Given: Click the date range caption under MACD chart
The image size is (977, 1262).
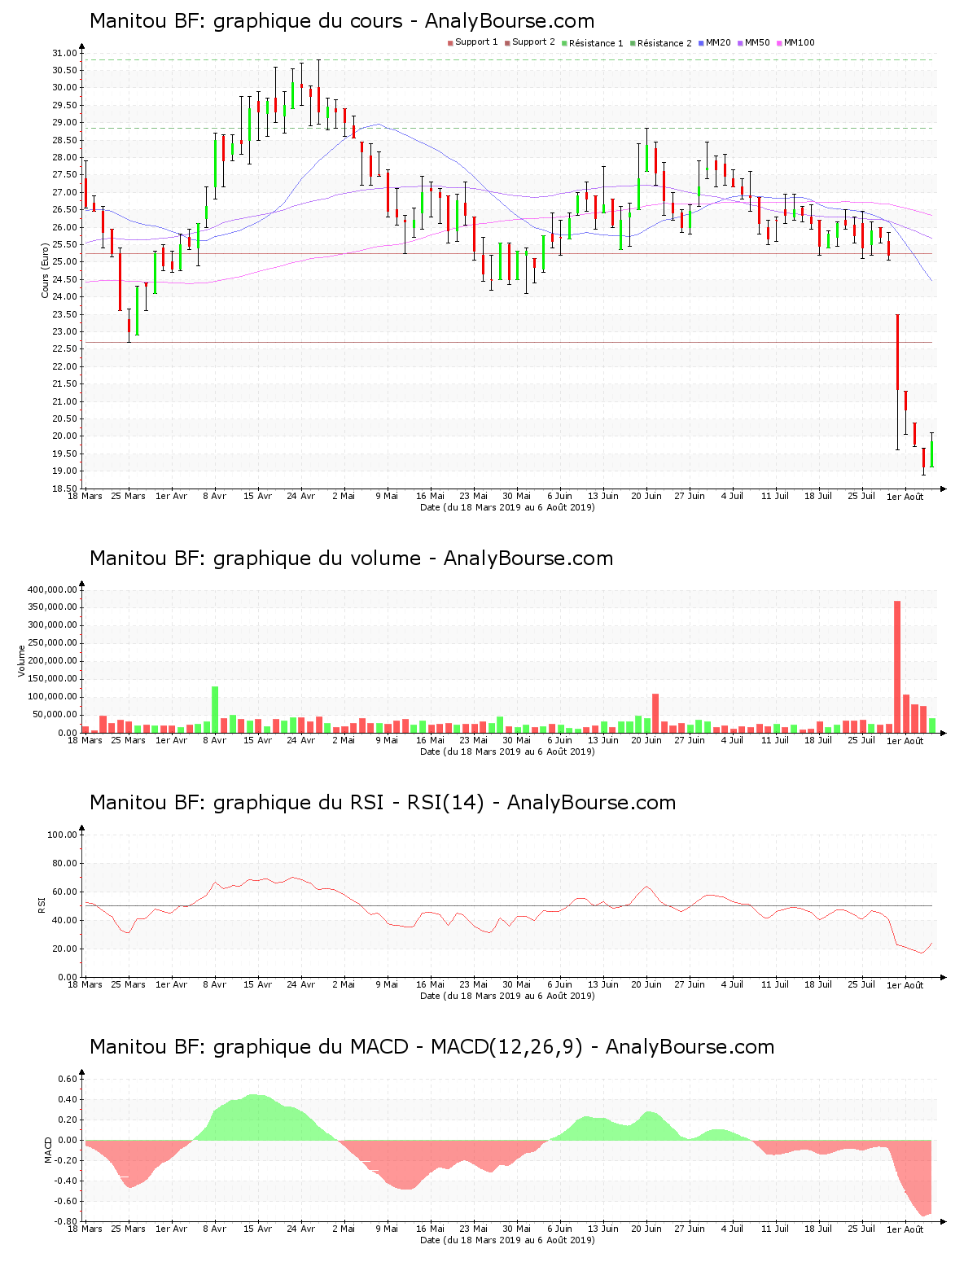Looking at the screenshot, I should [x=507, y=1240].
